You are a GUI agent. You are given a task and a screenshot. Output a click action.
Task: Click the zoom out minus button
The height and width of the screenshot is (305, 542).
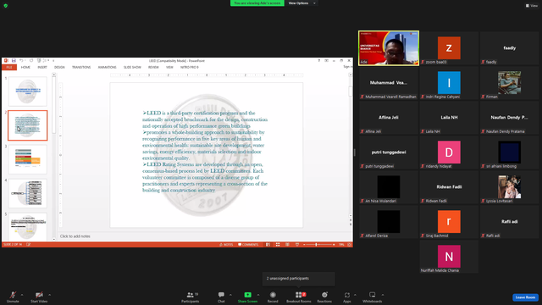tap(304, 245)
